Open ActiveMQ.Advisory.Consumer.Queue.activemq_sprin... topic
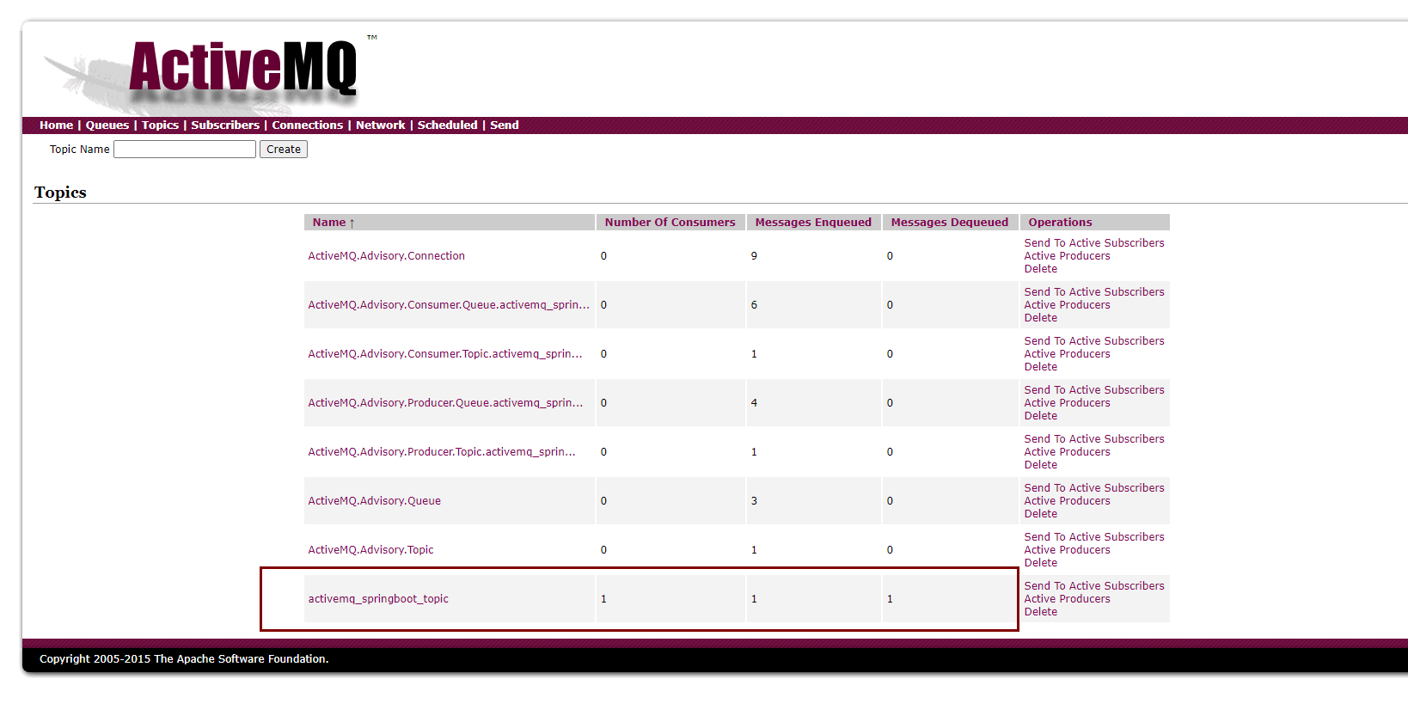The image size is (1408, 722). click(x=449, y=305)
